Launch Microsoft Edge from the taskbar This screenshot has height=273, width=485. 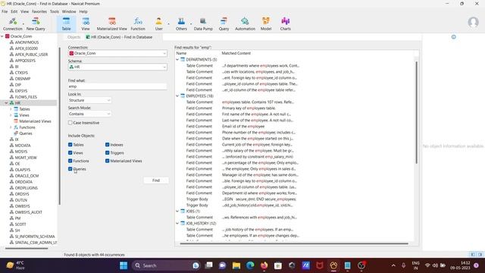pos(250,265)
